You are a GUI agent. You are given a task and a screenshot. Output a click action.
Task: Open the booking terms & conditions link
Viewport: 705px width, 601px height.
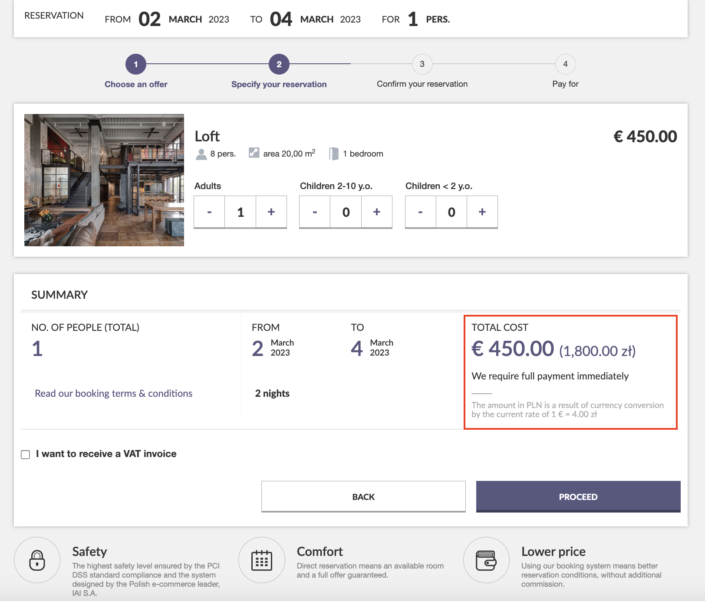click(113, 393)
